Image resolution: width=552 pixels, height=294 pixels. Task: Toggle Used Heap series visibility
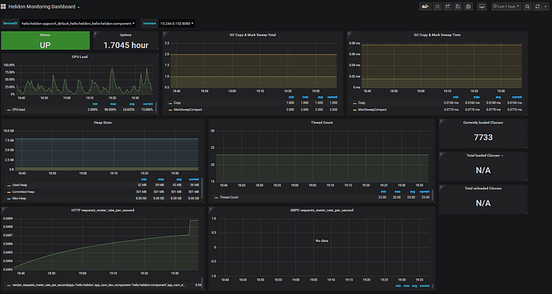[x=20, y=185]
